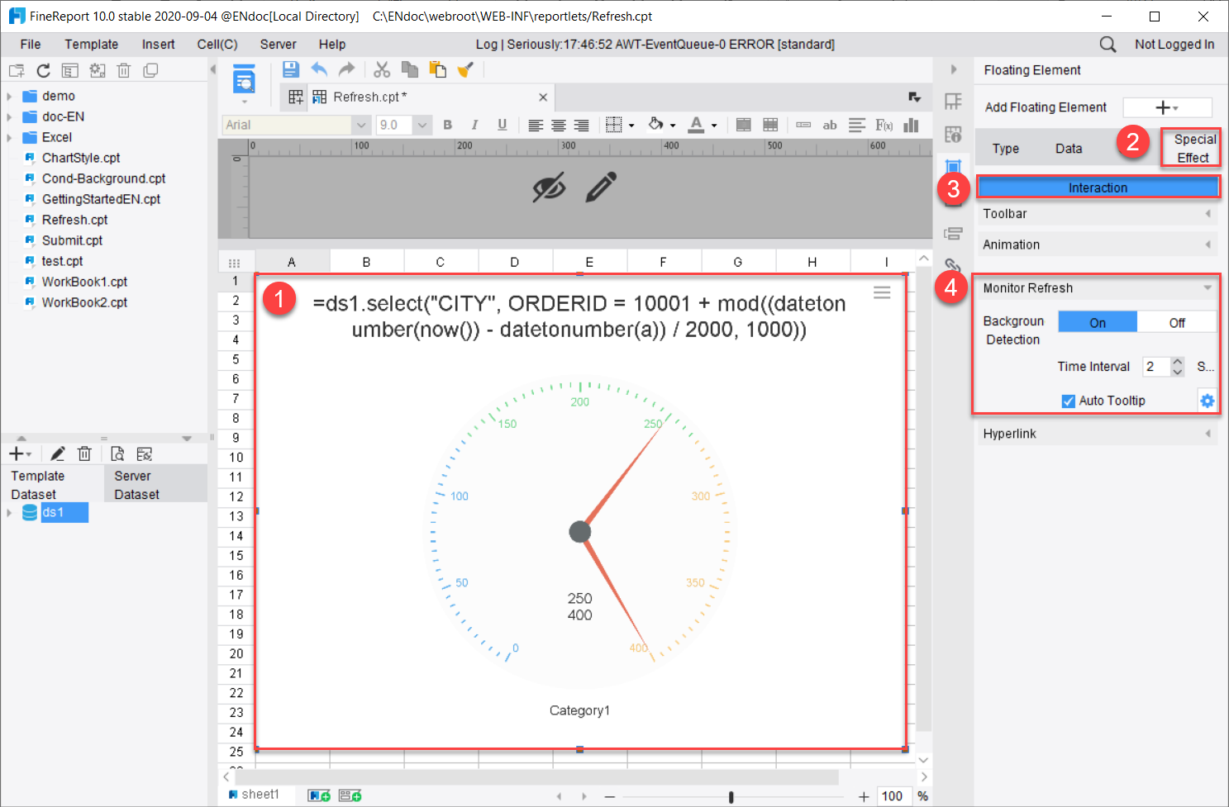The height and width of the screenshot is (807, 1229).
Task: Click the search magnifier icon near Not Logged In
Action: point(1108,45)
